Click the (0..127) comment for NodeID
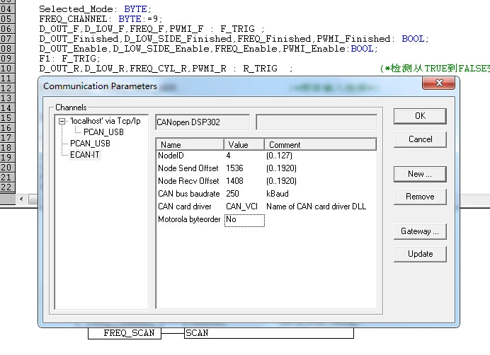The height and width of the screenshot is (355, 490). pyautogui.click(x=279, y=156)
